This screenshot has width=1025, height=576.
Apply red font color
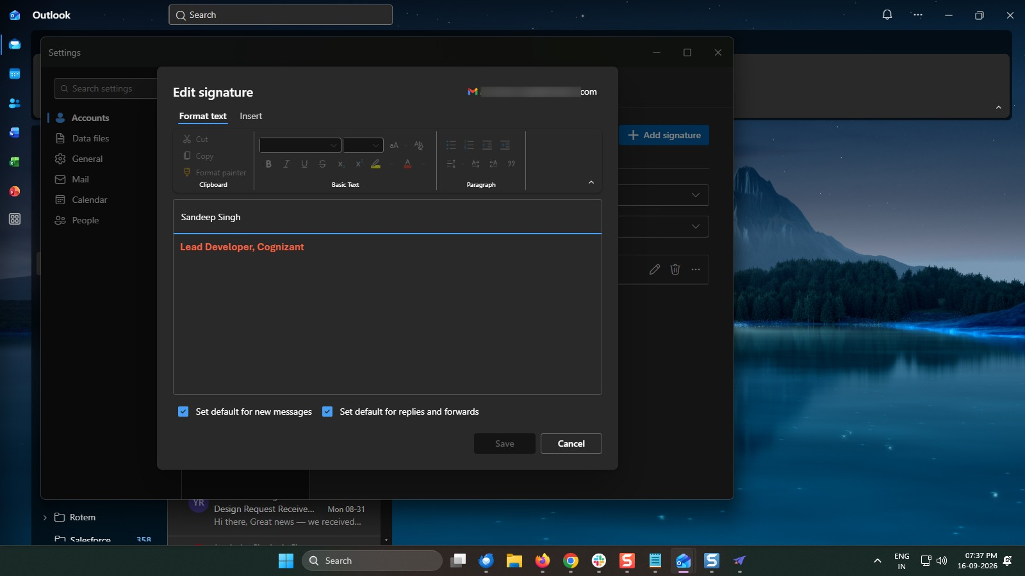[x=407, y=164]
